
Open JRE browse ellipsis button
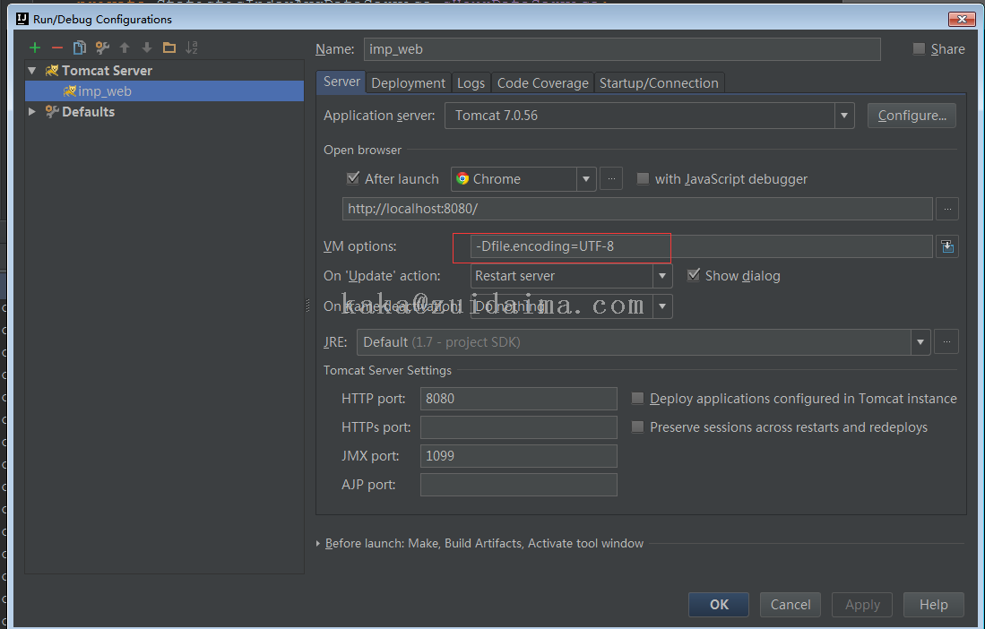coord(946,342)
